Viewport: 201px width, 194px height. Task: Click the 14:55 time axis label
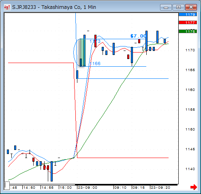47,188
